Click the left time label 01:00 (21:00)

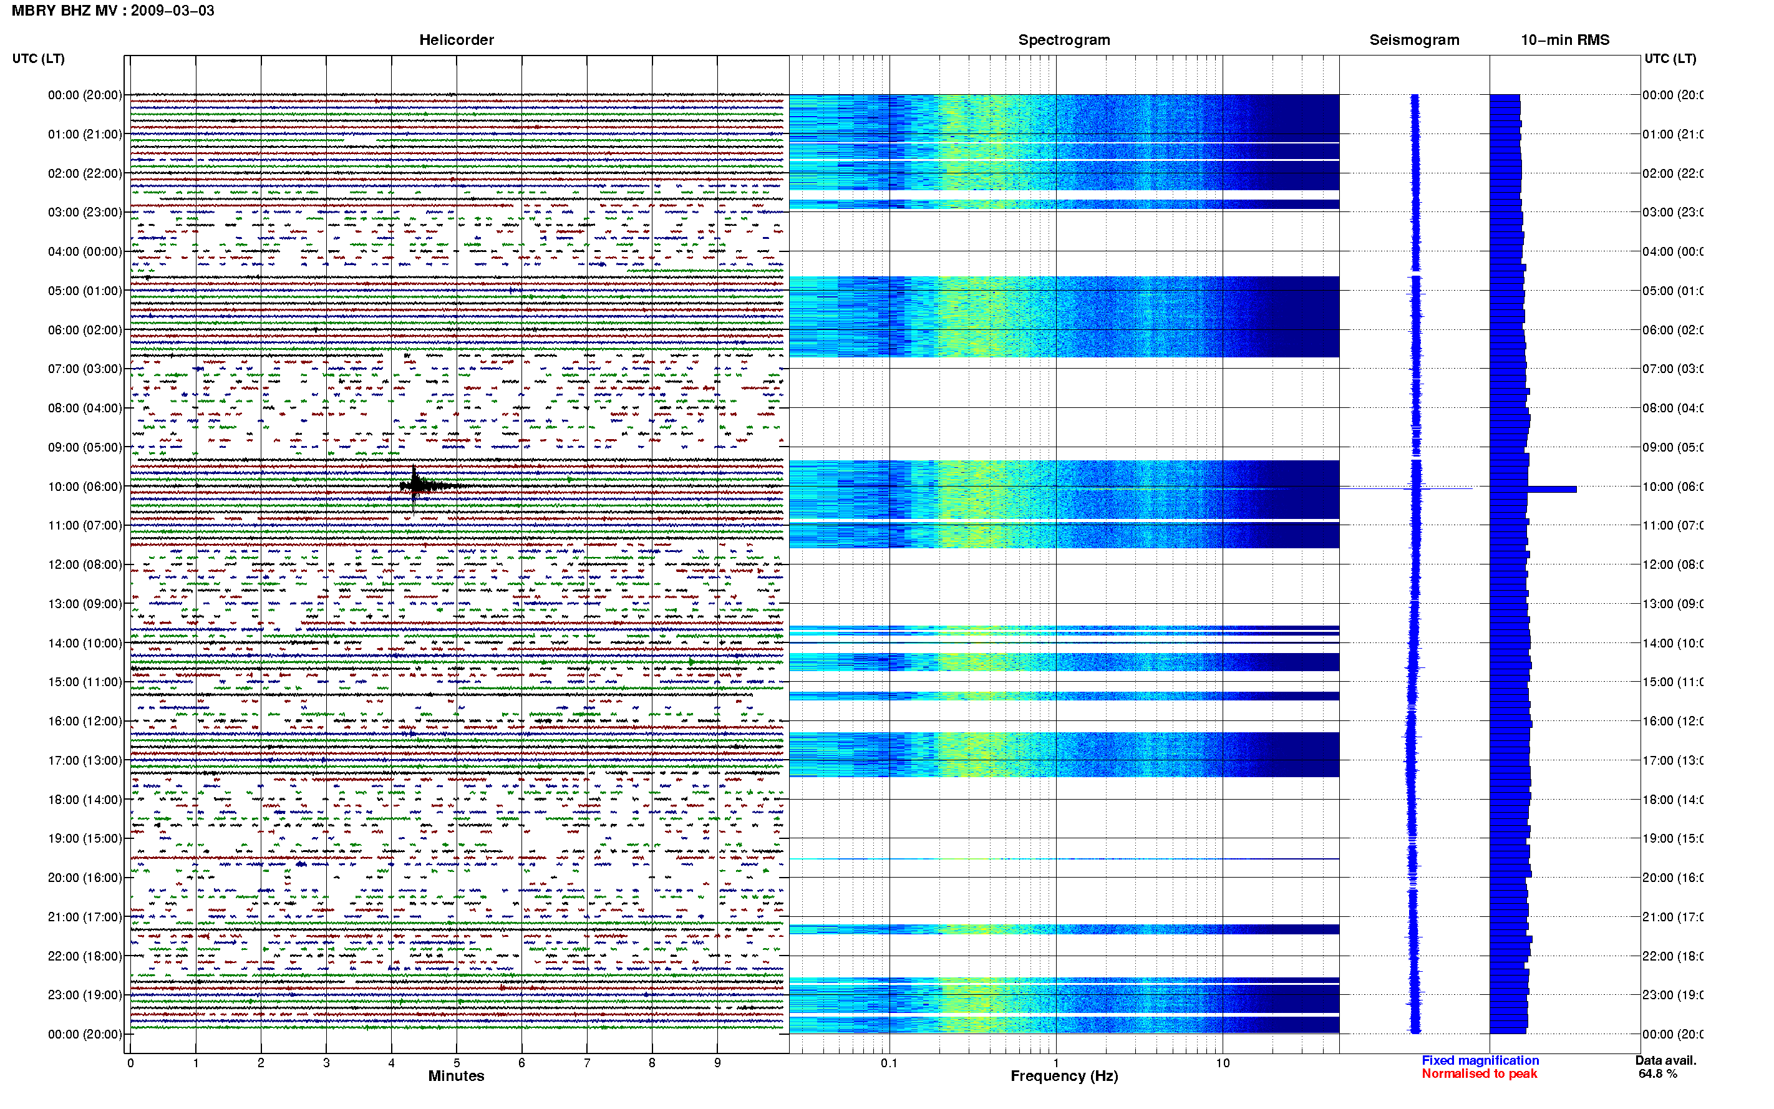coord(85,134)
